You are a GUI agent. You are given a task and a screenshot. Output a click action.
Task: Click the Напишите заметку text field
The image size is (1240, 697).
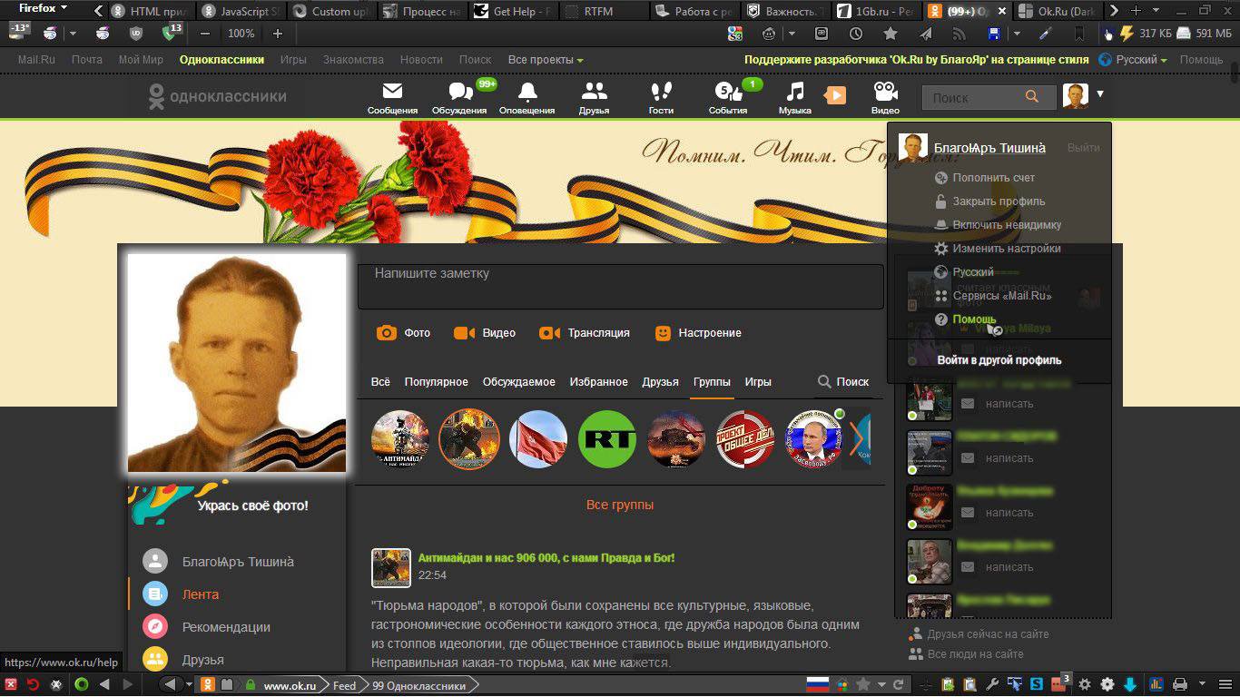(x=620, y=286)
